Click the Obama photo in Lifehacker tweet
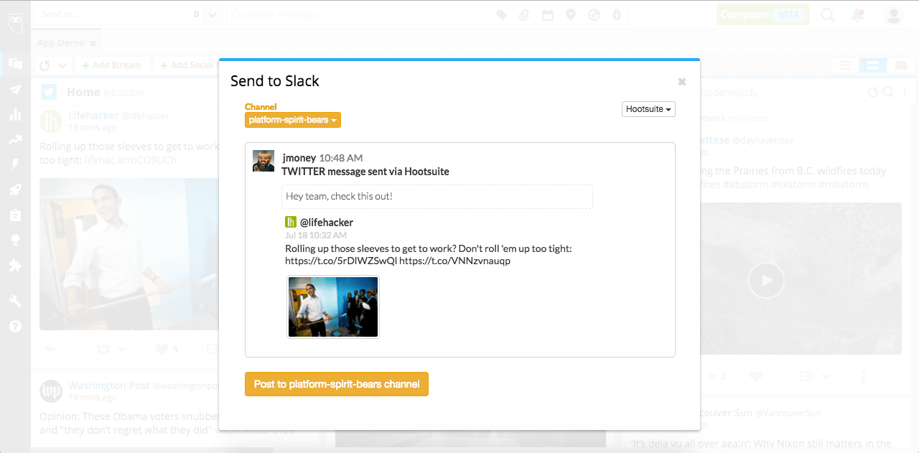The width and height of the screenshot is (919, 453). 129,254
